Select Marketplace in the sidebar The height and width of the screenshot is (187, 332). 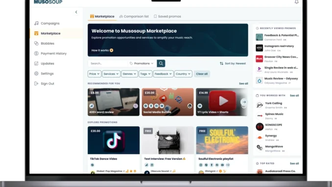pyautogui.click(x=50, y=33)
